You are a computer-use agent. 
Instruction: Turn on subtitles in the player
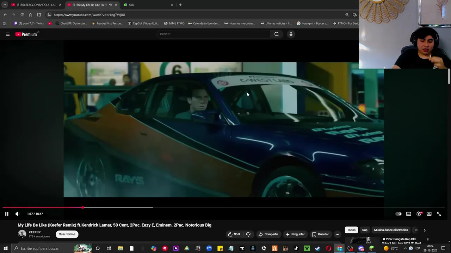point(409,214)
